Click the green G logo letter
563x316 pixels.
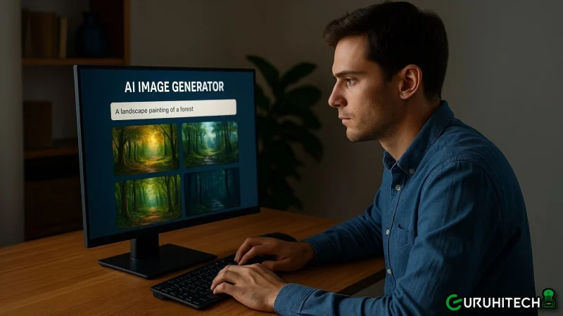point(454,302)
